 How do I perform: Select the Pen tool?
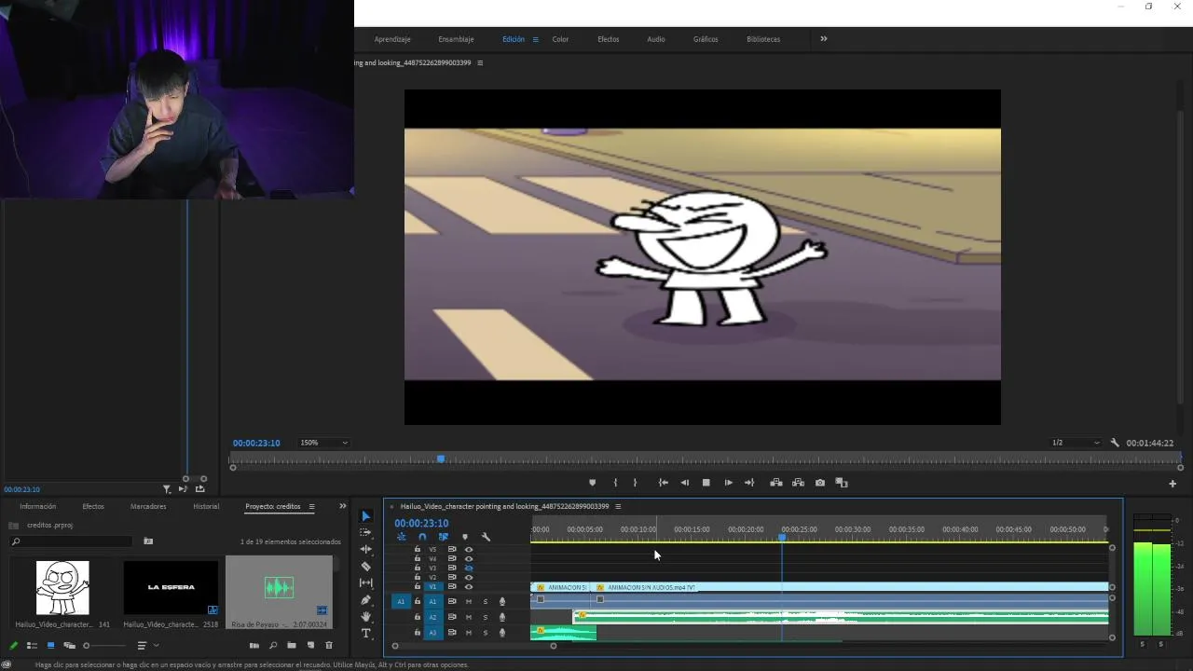coord(365,600)
